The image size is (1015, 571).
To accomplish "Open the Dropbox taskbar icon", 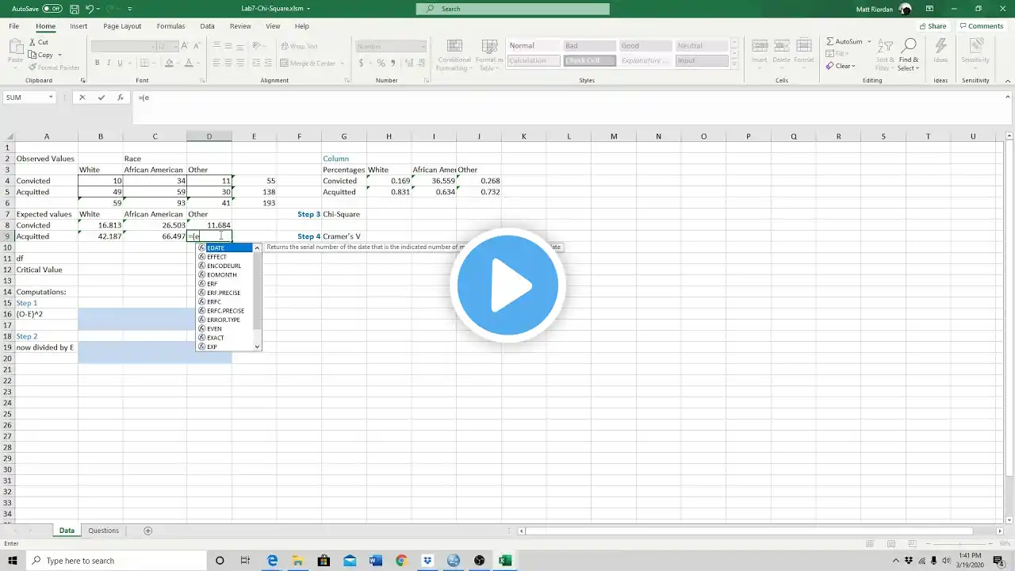I will [427, 561].
